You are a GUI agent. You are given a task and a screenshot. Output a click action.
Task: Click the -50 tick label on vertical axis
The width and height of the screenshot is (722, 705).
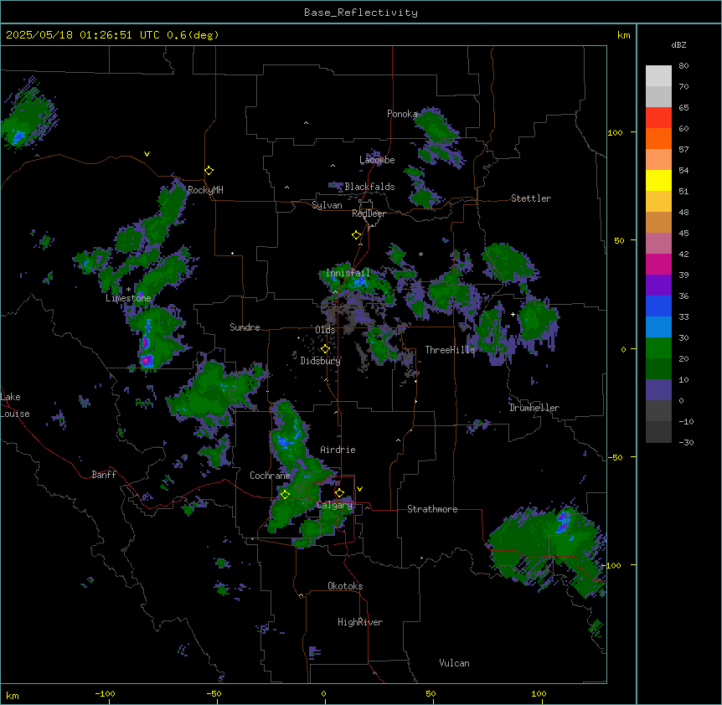click(x=615, y=457)
